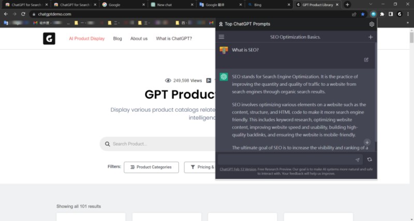Open 'What is ChatGPT?' link
The height and width of the screenshot is (221, 414).
[x=174, y=39]
